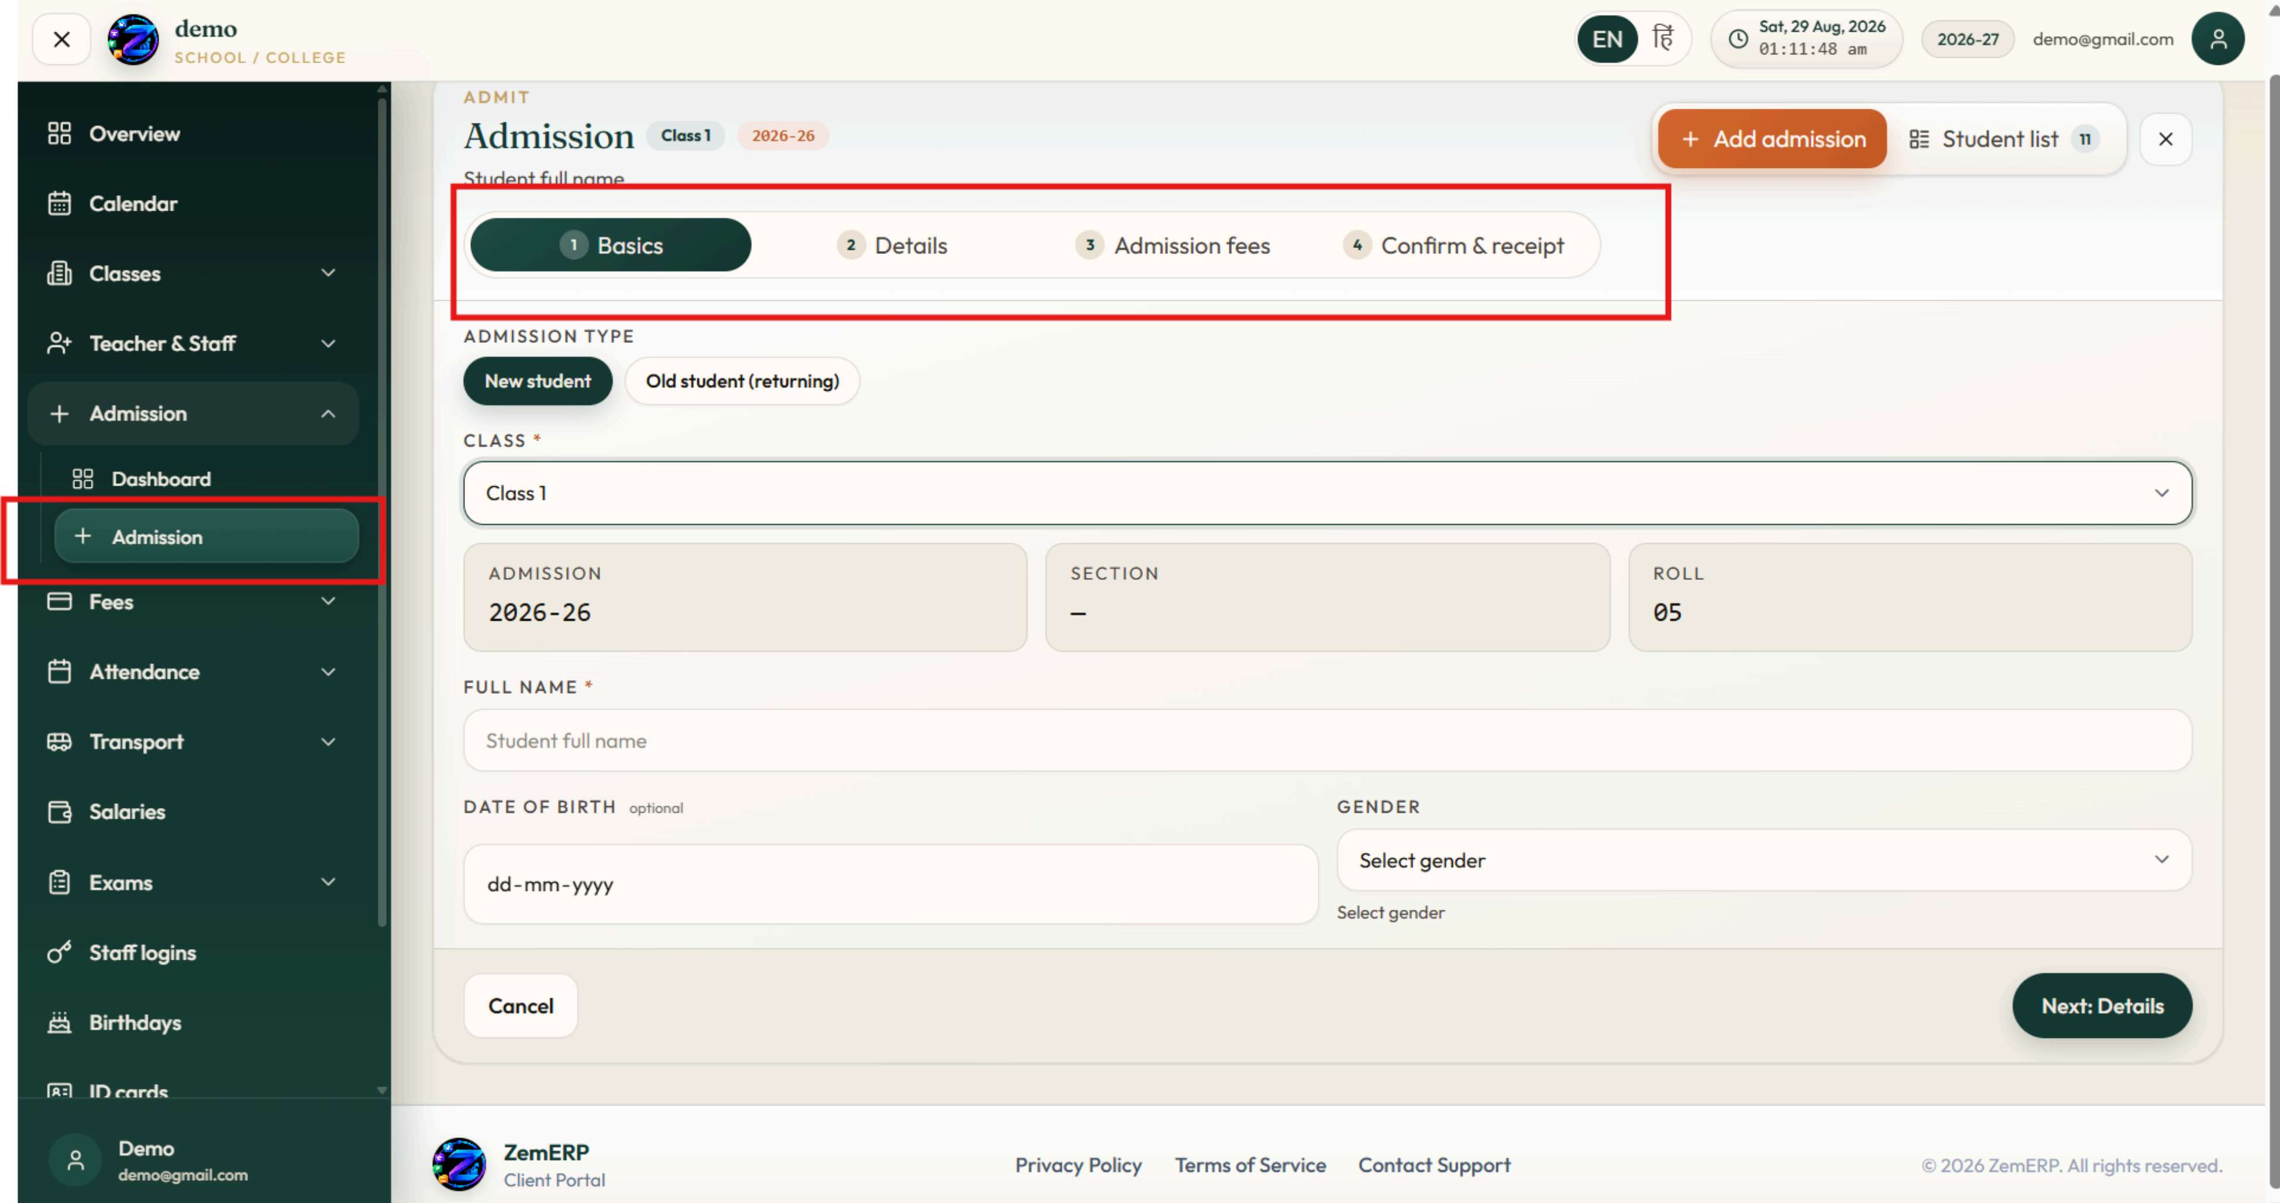Click the Exams clipboard icon
This screenshot has height=1203, width=2280.
tap(59, 882)
